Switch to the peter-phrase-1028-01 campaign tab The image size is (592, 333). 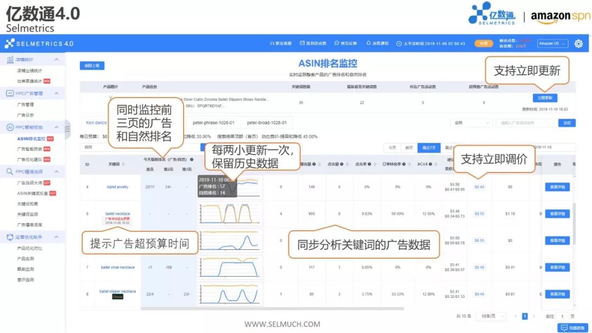tap(213, 123)
